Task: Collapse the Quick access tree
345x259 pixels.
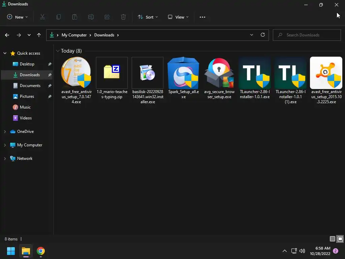Action: 5,53
